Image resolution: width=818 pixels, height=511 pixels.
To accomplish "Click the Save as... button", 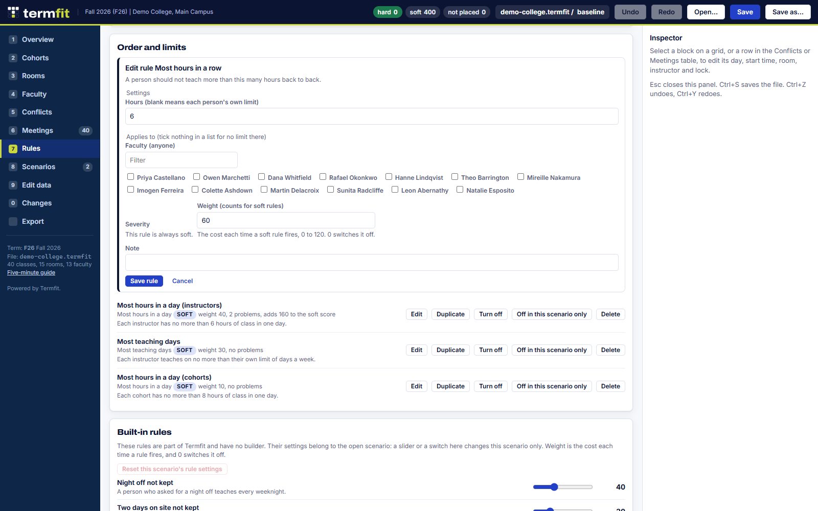I will click(x=788, y=12).
